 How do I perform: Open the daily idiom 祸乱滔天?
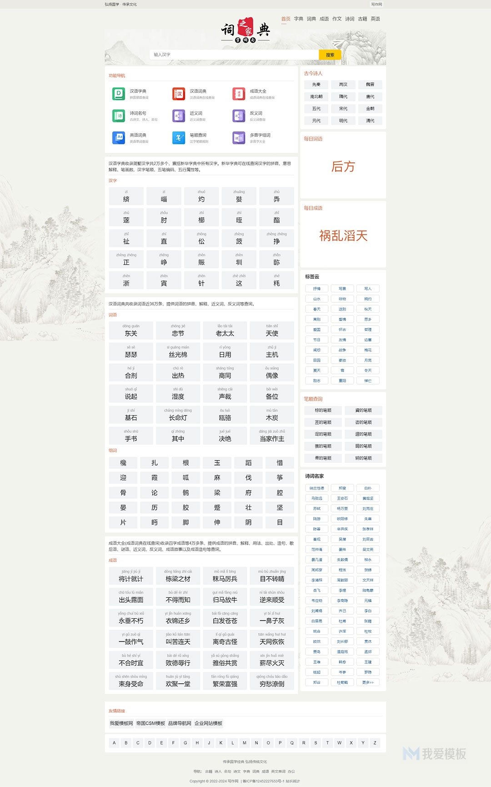click(x=343, y=236)
